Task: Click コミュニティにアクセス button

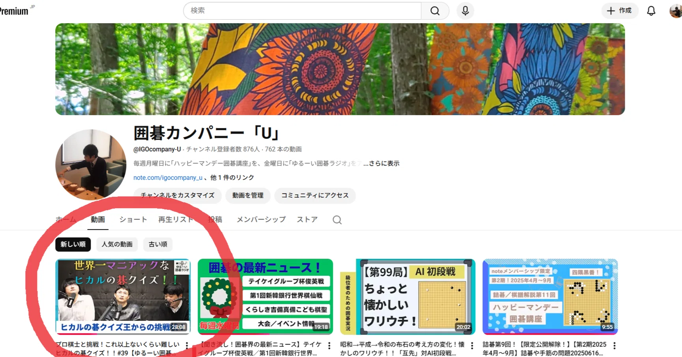Action: click(x=315, y=195)
